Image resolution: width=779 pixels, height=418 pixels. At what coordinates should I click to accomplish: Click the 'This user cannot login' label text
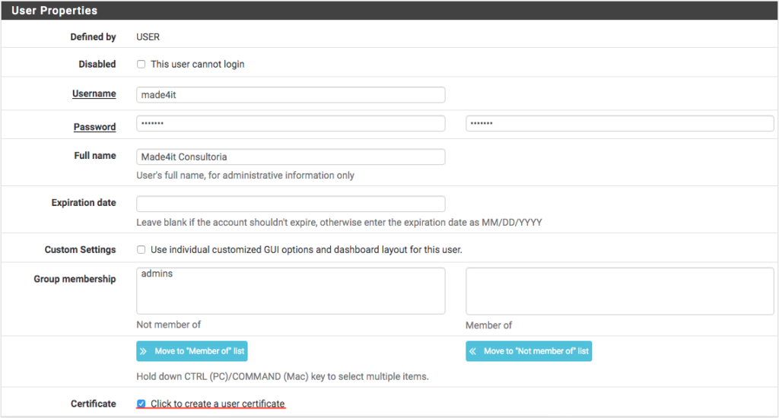[x=197, y=65]
